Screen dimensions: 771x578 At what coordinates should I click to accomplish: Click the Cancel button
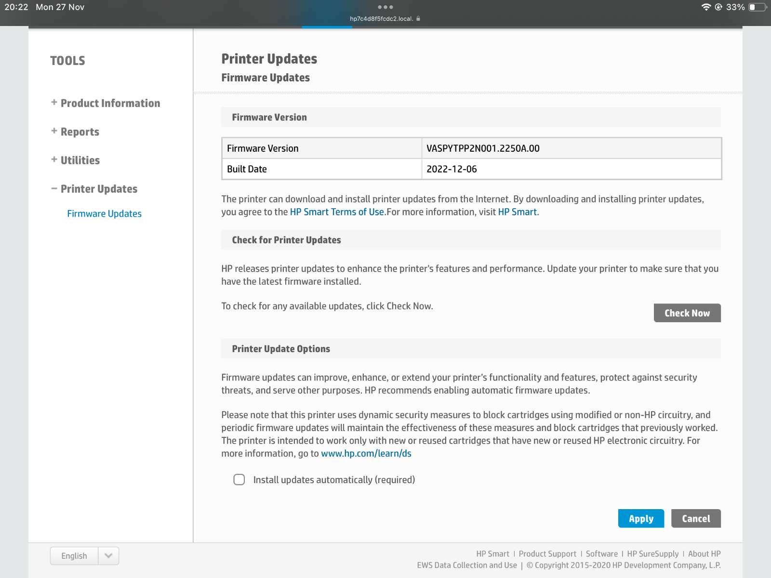tap(696, 518)
